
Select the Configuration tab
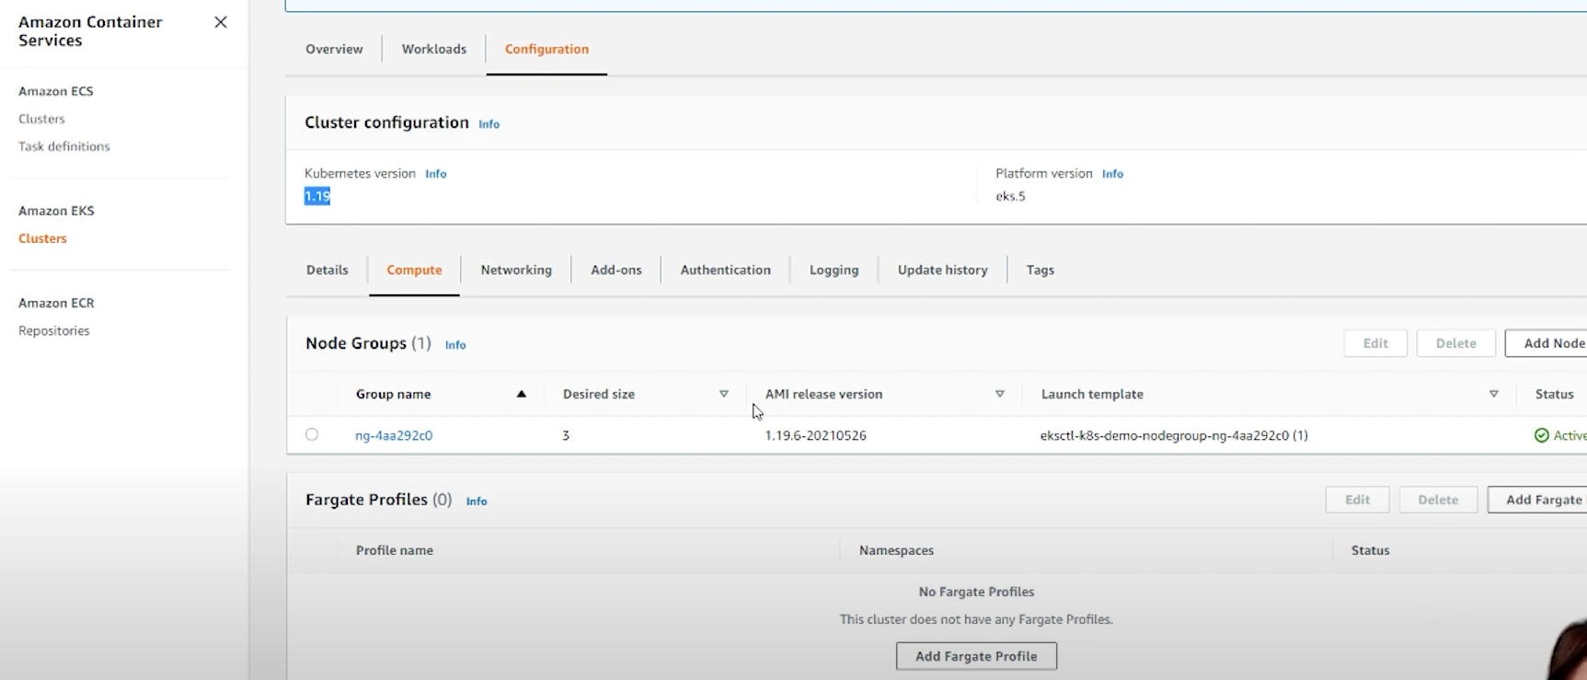tap(546, 49)
